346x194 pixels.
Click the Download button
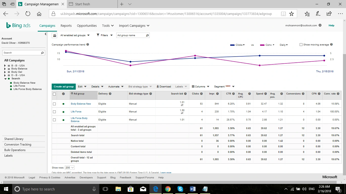click(164, 86)
